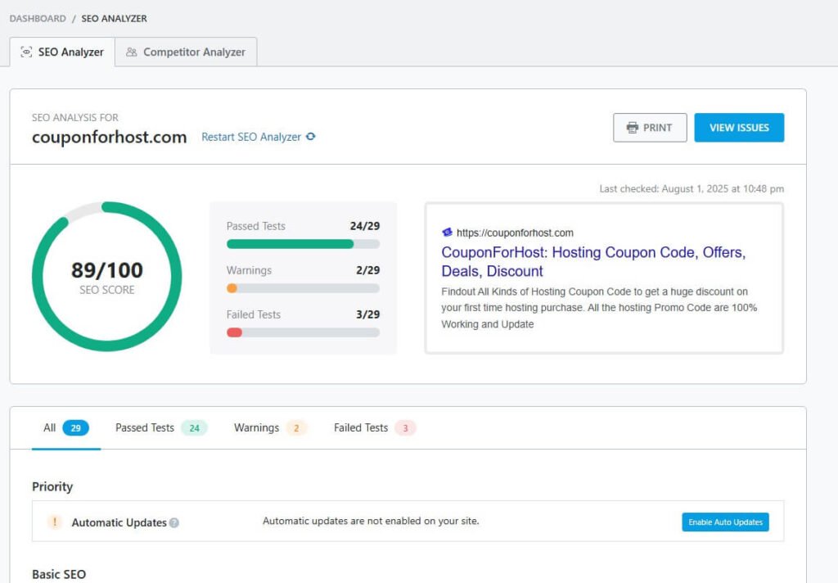The width and height of the screenshot is (838, 583).
Task: Click the 2/29 warnings count
Action: (x=367, y=270)
